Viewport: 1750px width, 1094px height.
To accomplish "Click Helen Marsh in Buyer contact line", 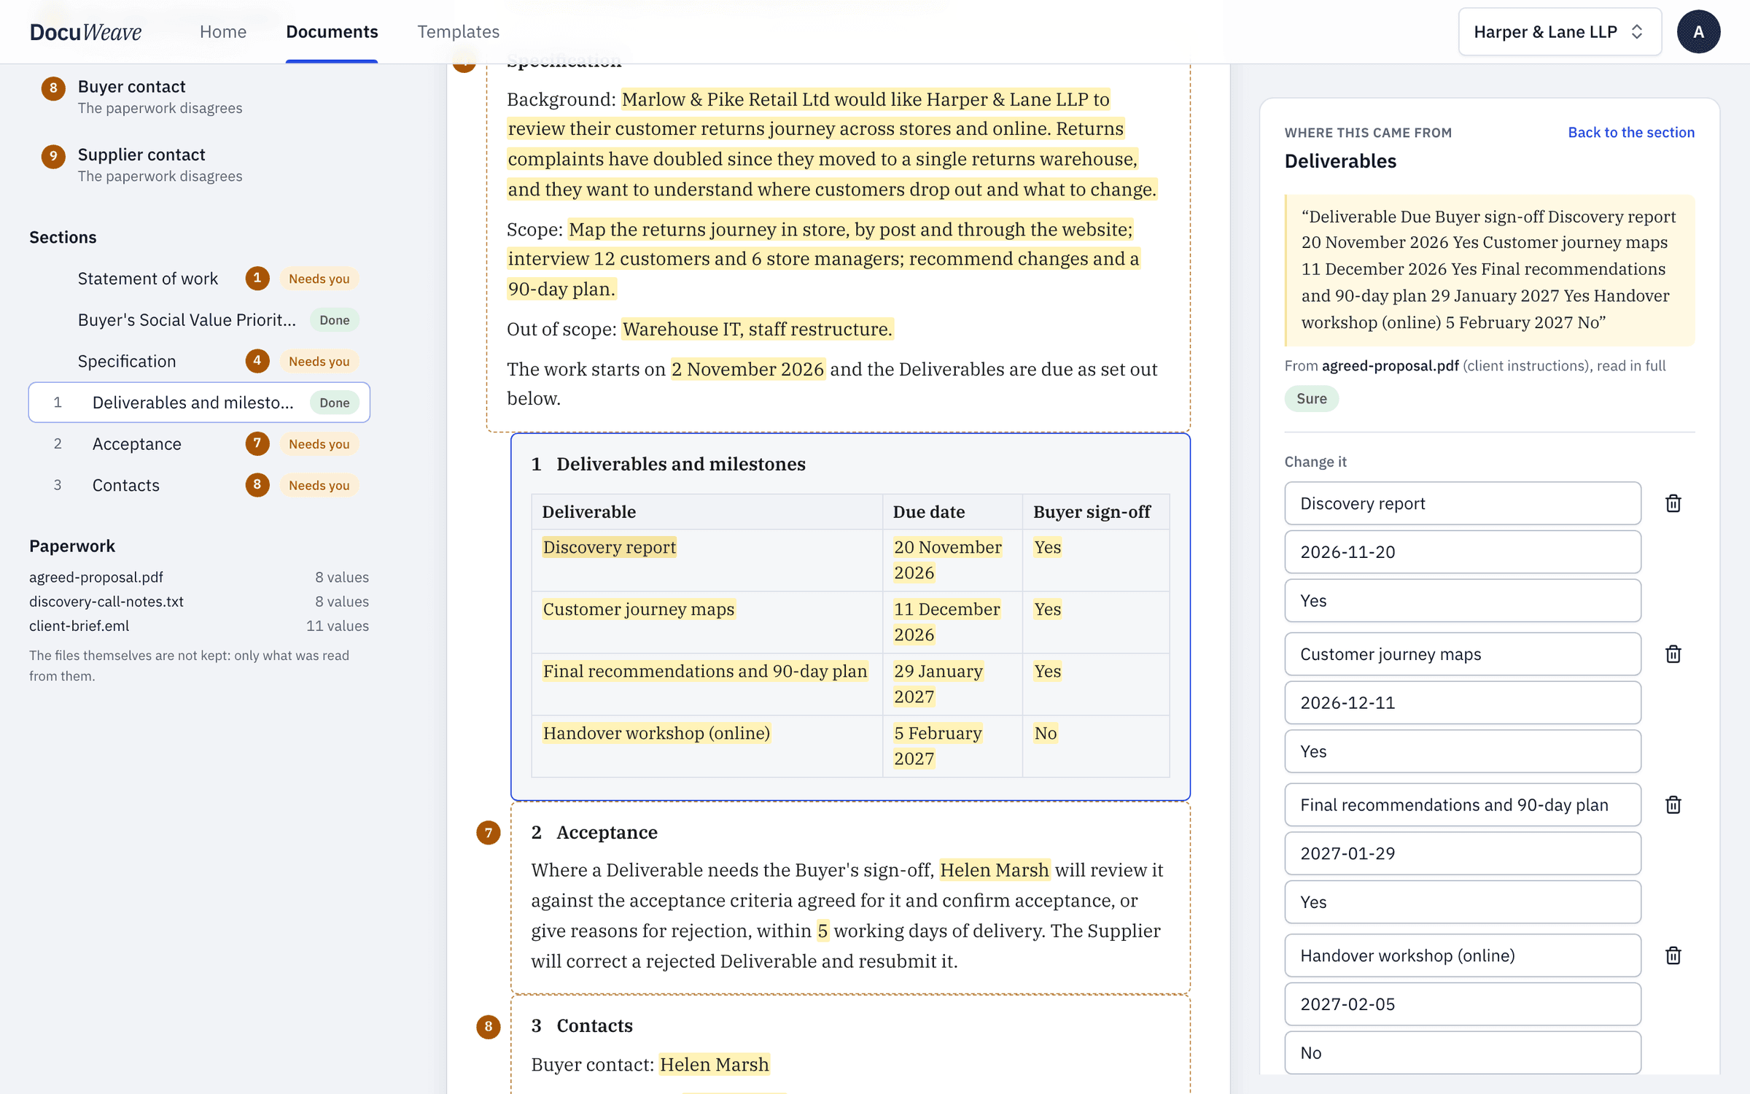I will 714,1065.
